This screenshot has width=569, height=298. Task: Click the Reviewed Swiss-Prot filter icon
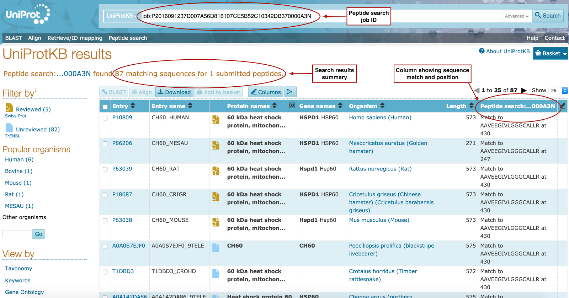[x=9, y=108]
